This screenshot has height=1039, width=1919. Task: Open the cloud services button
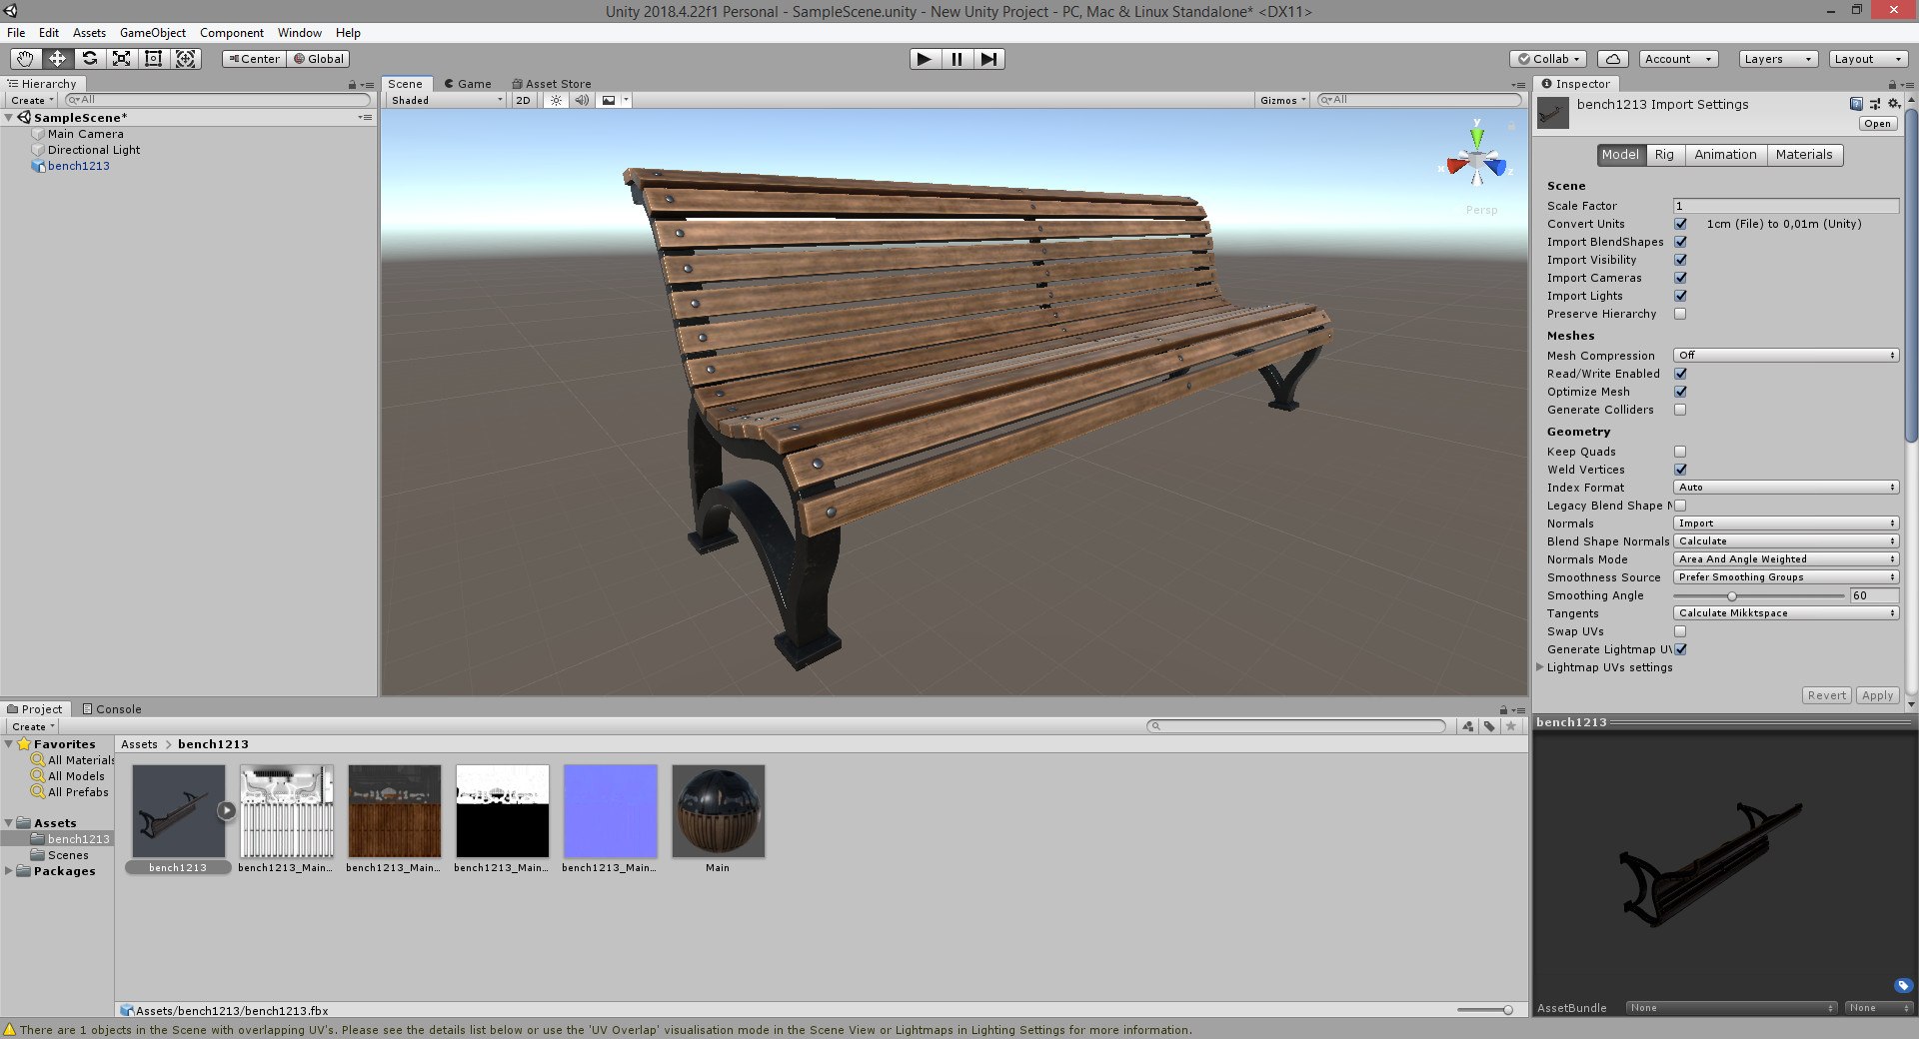(x=1612, y=59)
